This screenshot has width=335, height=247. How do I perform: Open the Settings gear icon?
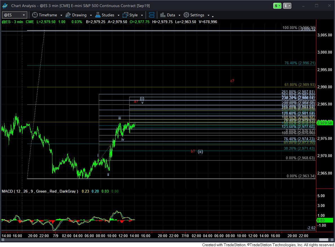186,15
